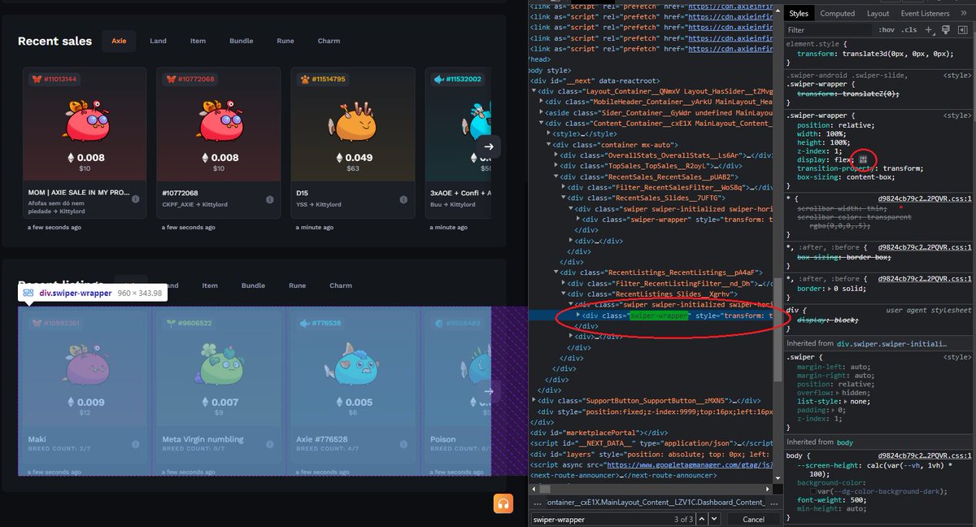The height and width of the screenshot is (527, 976).
Task: Expand the aside Sider_Container node
Action: click(x=542, y=112)
